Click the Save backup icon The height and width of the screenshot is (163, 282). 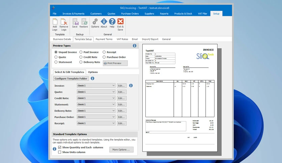pos(75,22)
